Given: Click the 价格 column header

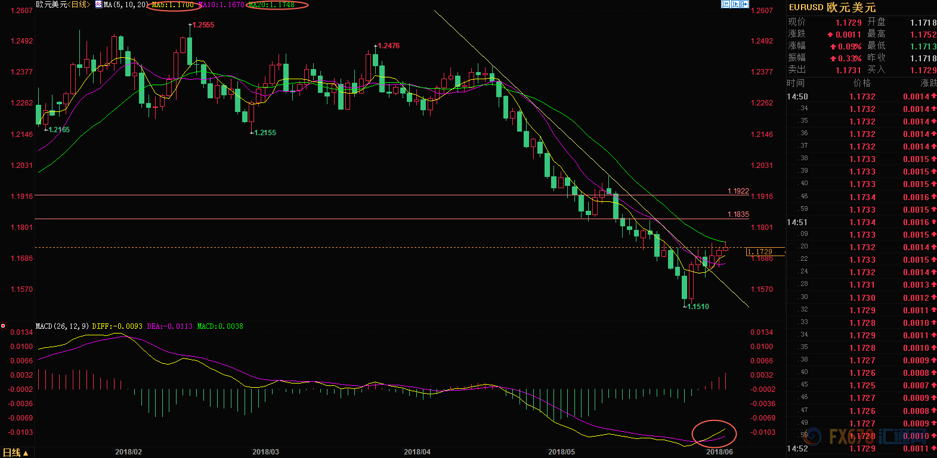Looking at the screenshot, I should tap(862, 83).
